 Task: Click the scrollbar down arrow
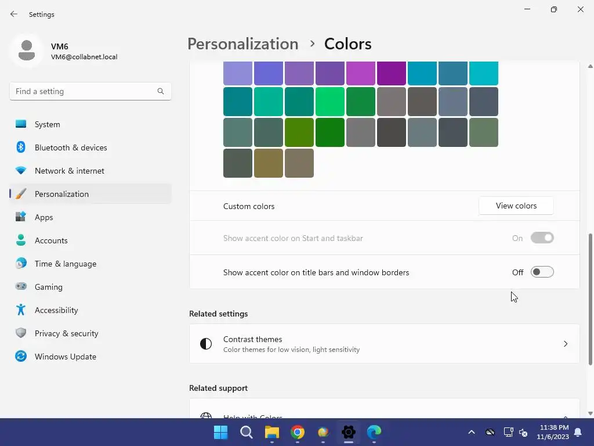590,413
